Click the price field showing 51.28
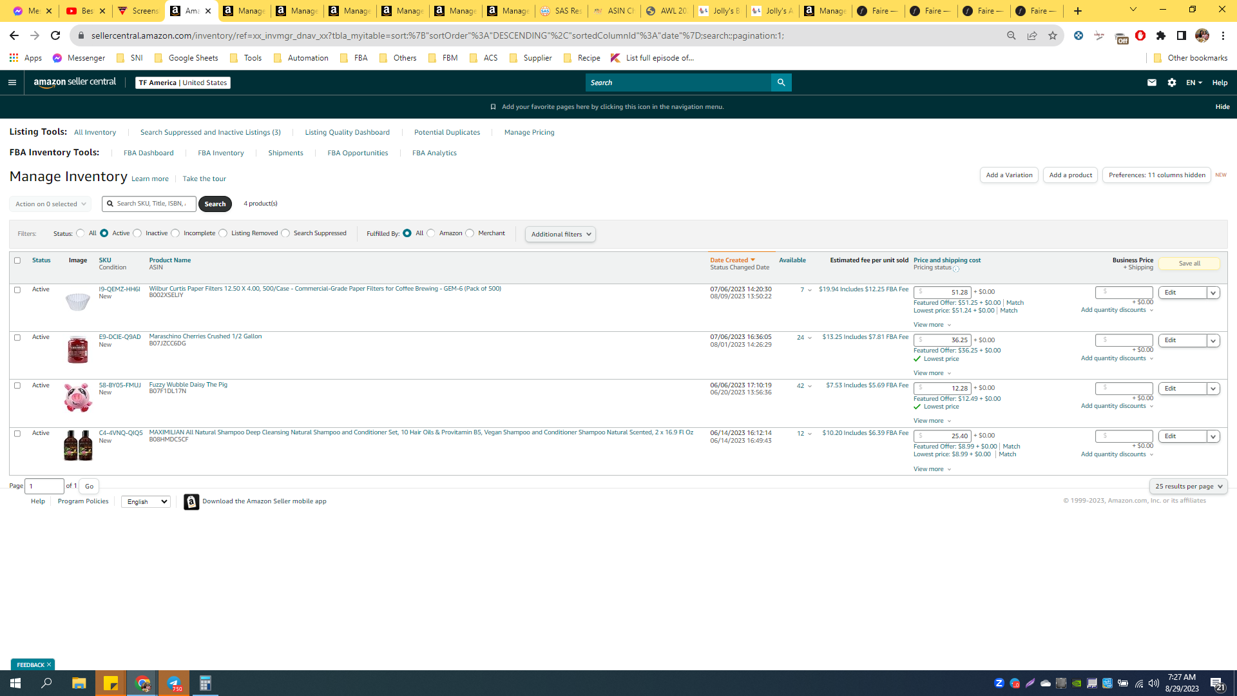The width and height of the screenshot is (1237, 696). pyautogui.click(x=942, y=293)
